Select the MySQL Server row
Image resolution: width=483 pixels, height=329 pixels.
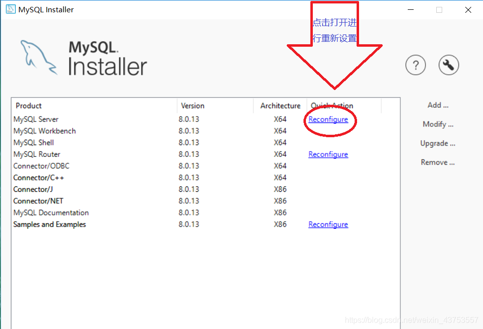pyautogui.click(x=206, y=119)
